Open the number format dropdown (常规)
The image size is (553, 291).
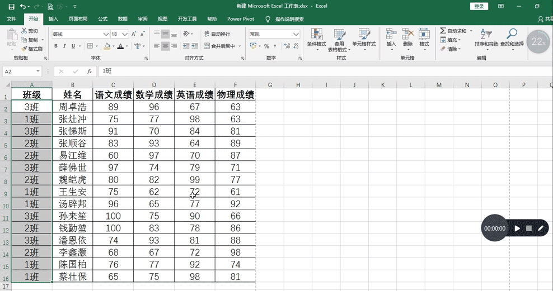pos(296,34)
